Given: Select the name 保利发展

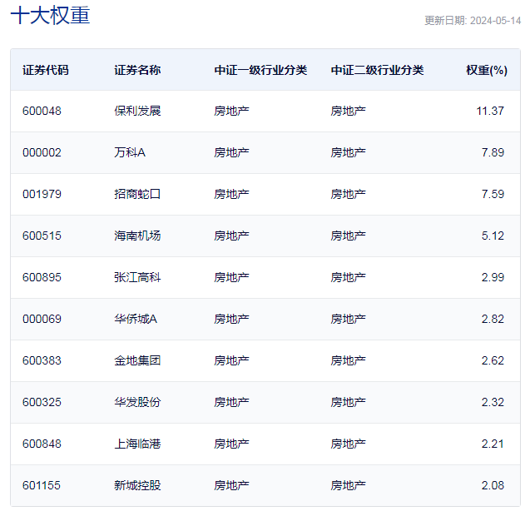Looking at the screenshot, I should point(137,111).
